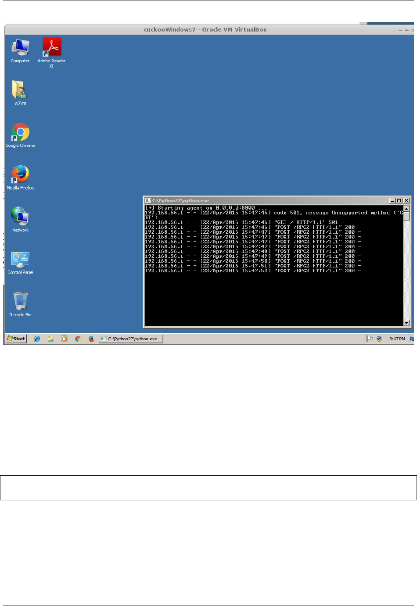Click console scrollbar down arrow
This screenshot has width=417, height=606.
[x=406, y=323]
